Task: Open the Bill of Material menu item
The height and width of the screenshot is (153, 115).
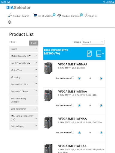Action: (x=46, y=16)
